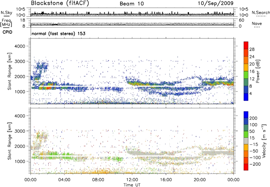Pick the red bottom segment of the velocity colorbar
The image size is (270, 187).
coord(246,167)
